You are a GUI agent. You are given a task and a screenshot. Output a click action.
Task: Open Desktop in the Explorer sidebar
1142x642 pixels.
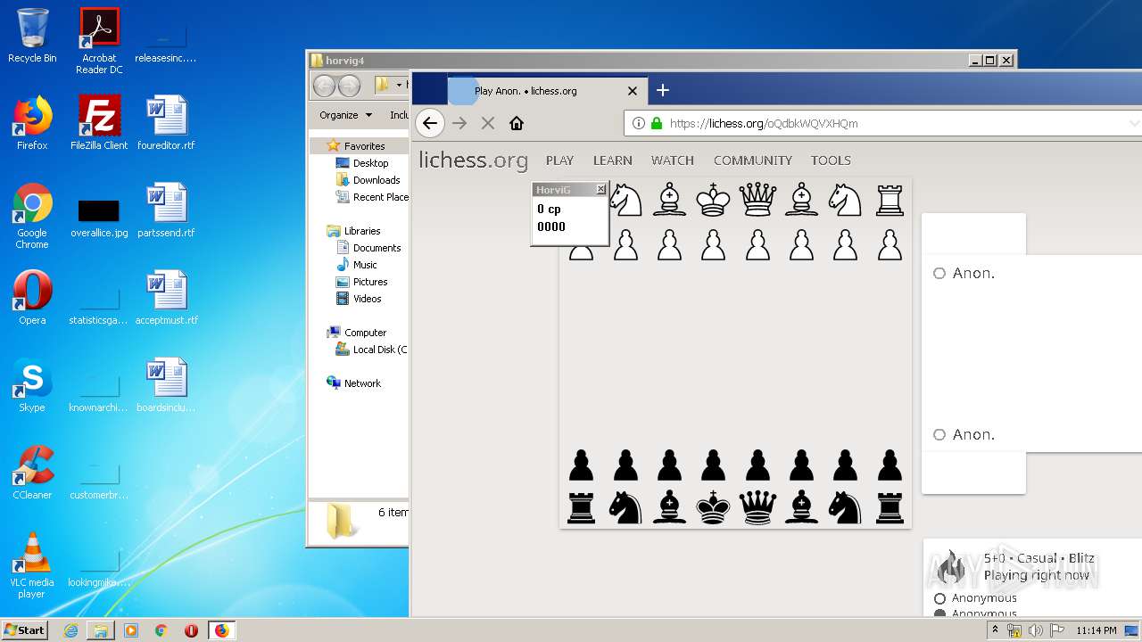pyautogui.click(x=370, y=163)
